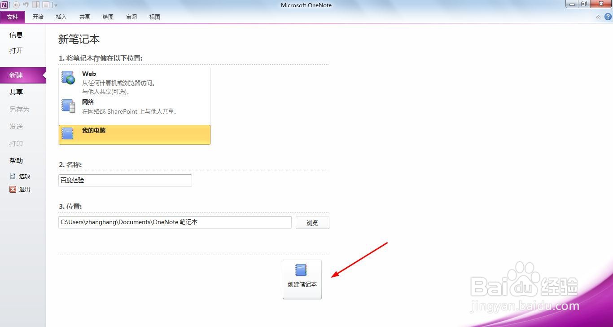Select 新建 in the left sidebar
The width and height of the screenshot is (613, 327).
(x=23, y=75)
